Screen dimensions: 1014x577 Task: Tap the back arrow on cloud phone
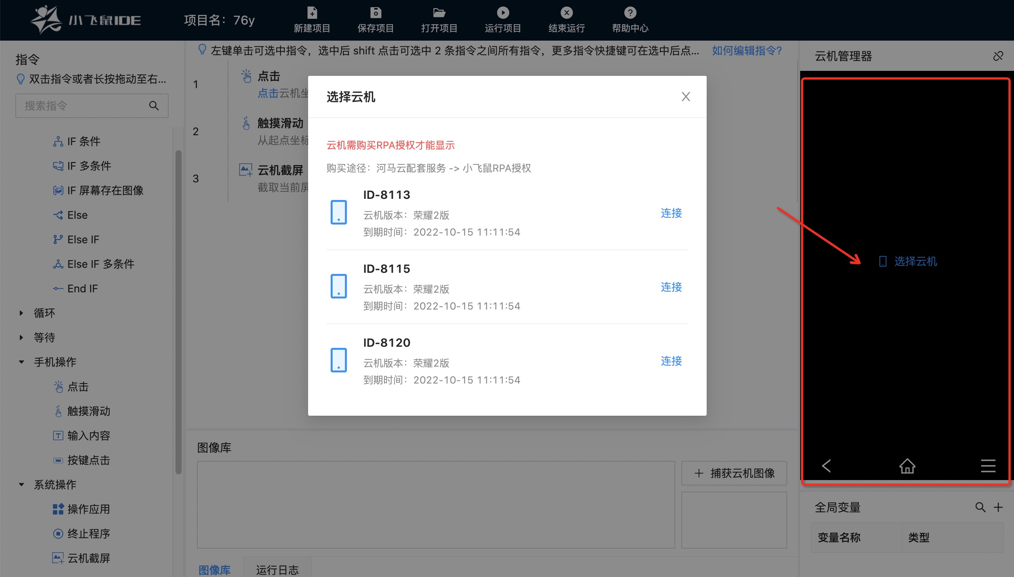[x=826, y=466]
